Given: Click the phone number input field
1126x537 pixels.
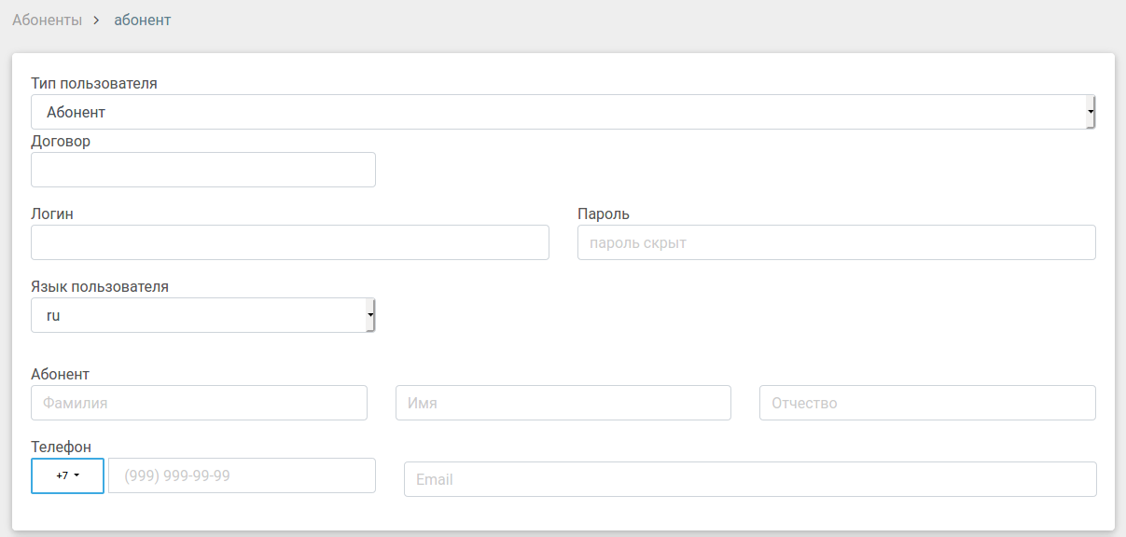Looking at the screenshot, I should click(x=242, y=475).
